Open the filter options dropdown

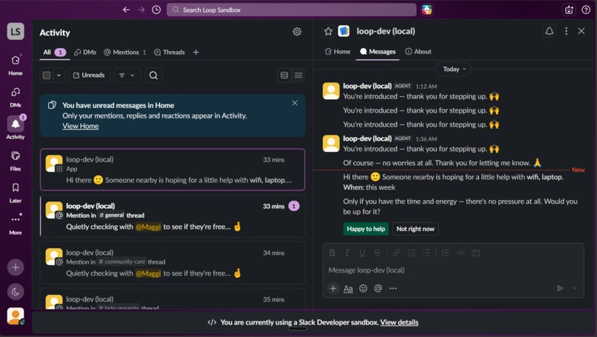click(127, 76)
